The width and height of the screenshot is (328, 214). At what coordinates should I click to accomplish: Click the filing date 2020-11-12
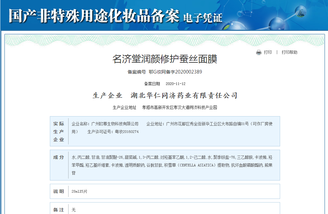click(175, 84)
